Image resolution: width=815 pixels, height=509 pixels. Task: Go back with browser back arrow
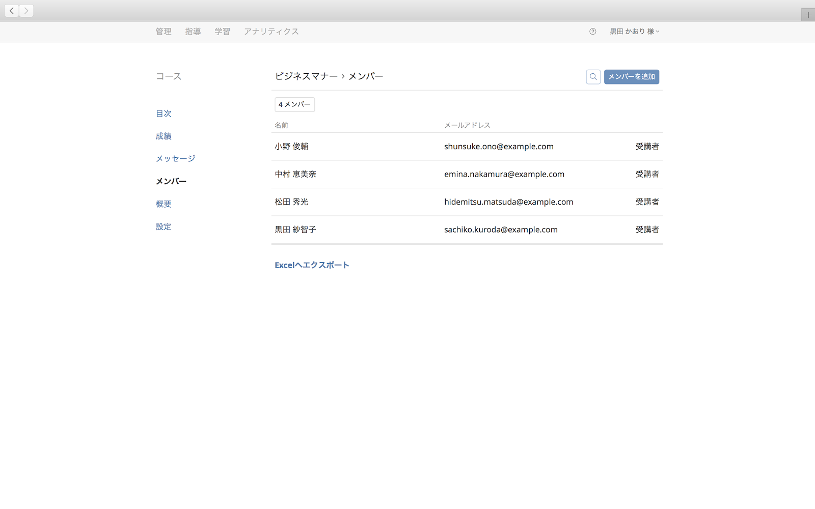[x=12, y=11]
